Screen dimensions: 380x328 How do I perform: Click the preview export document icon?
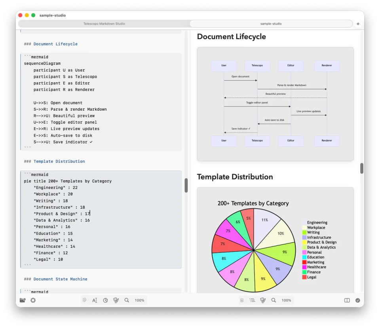241,300
